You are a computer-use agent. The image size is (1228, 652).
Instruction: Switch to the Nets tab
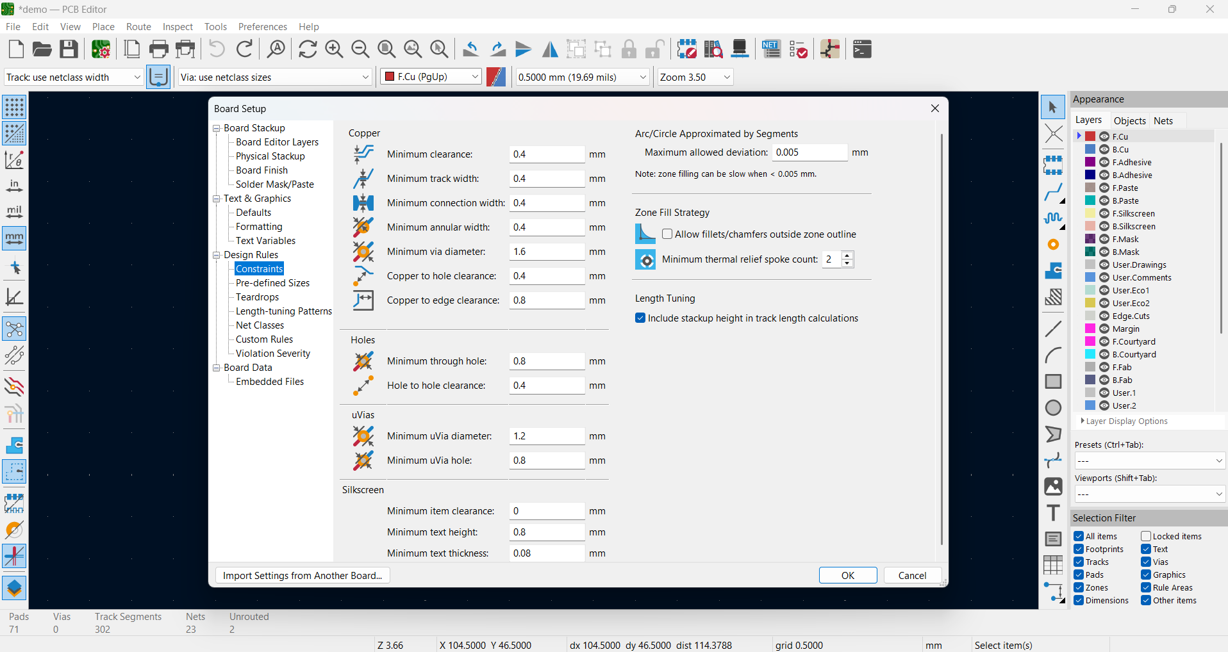pyautogui.click(x=1163, y=120)
